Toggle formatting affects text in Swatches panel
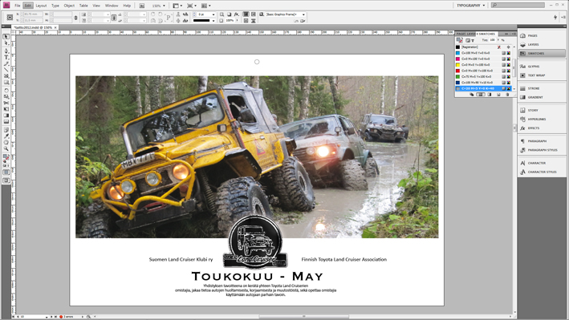The image size is (569, 320). pos(473,41)
